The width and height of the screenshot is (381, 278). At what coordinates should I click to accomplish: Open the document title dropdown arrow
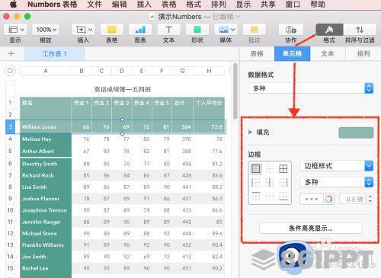coord(239,17)
